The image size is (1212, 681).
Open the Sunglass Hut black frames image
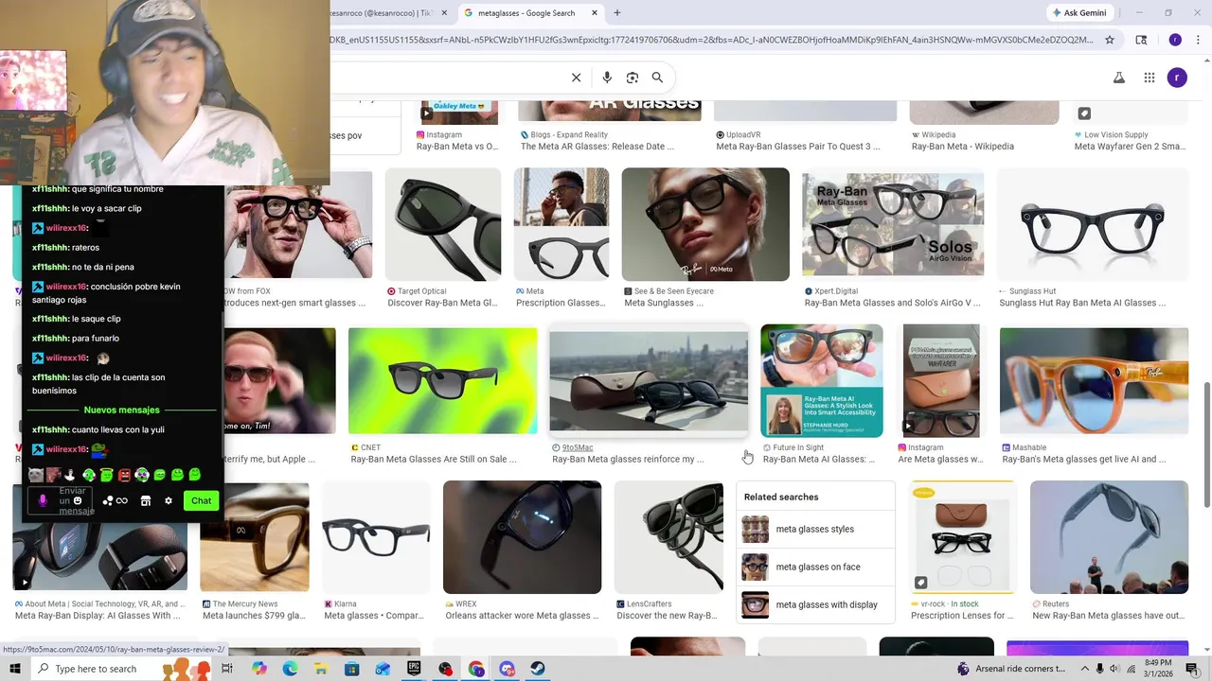[x=1094, y=224]
